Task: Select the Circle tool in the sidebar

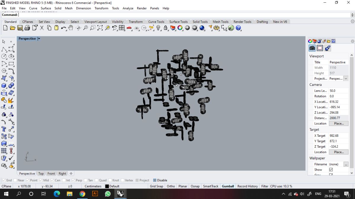Action: tap(4, 56)
